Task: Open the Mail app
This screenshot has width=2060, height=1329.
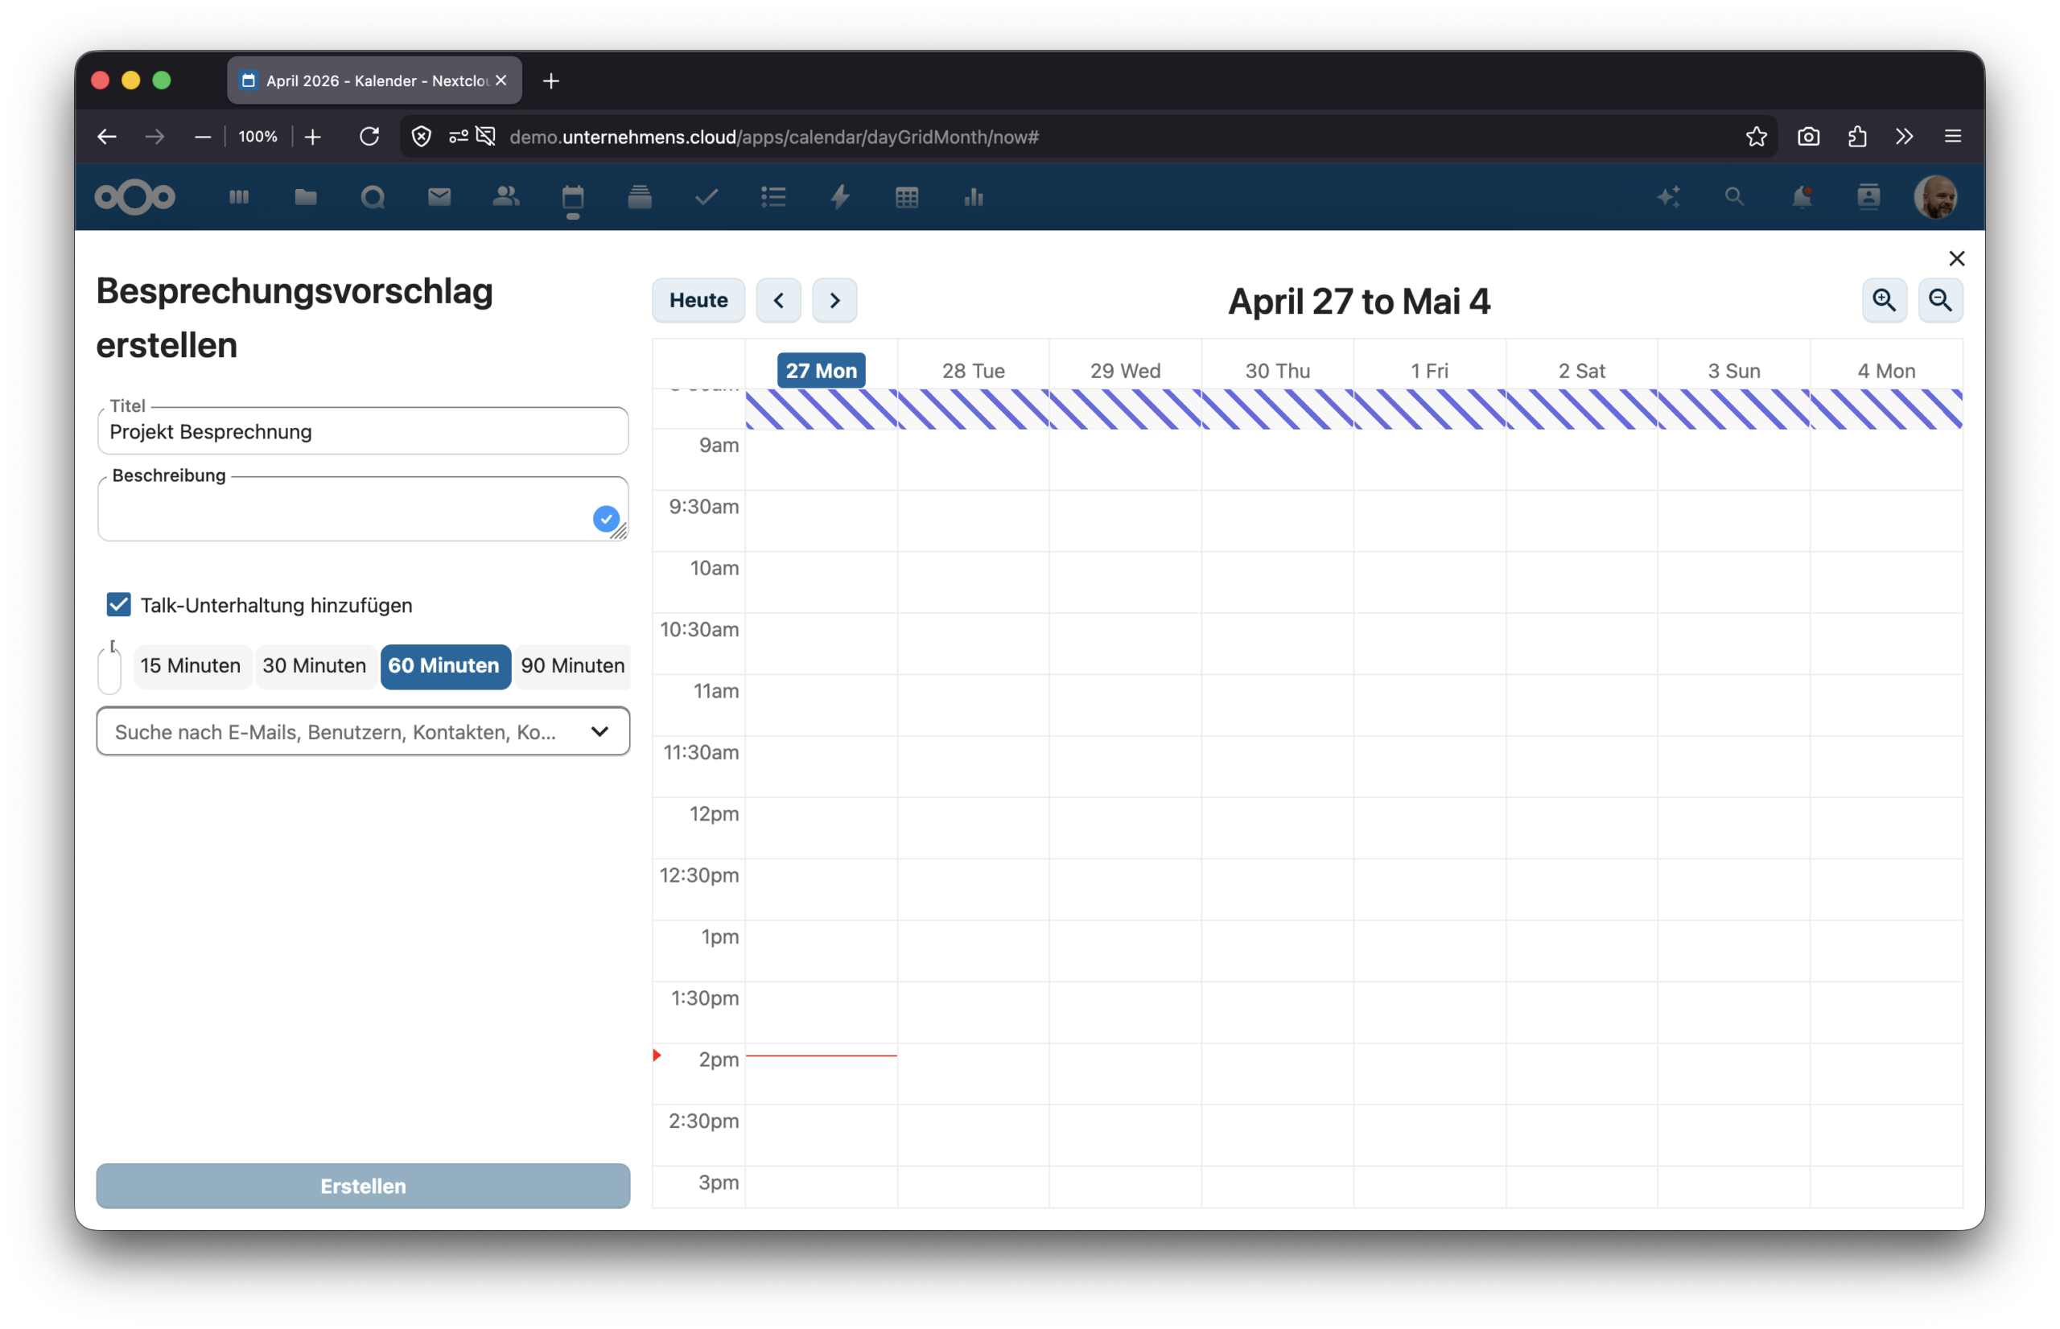Action: 439,197
